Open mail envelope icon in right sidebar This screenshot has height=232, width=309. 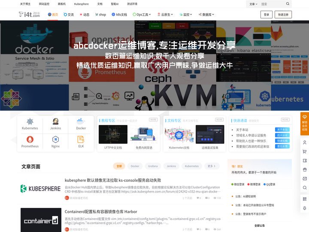pyautogui.click(x=305, y=179)
